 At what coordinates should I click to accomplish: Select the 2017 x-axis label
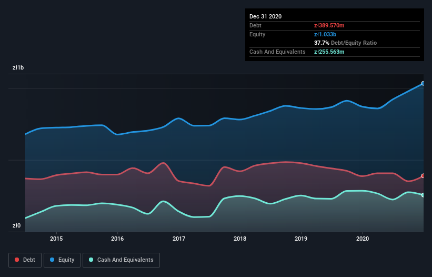[179, 239]
